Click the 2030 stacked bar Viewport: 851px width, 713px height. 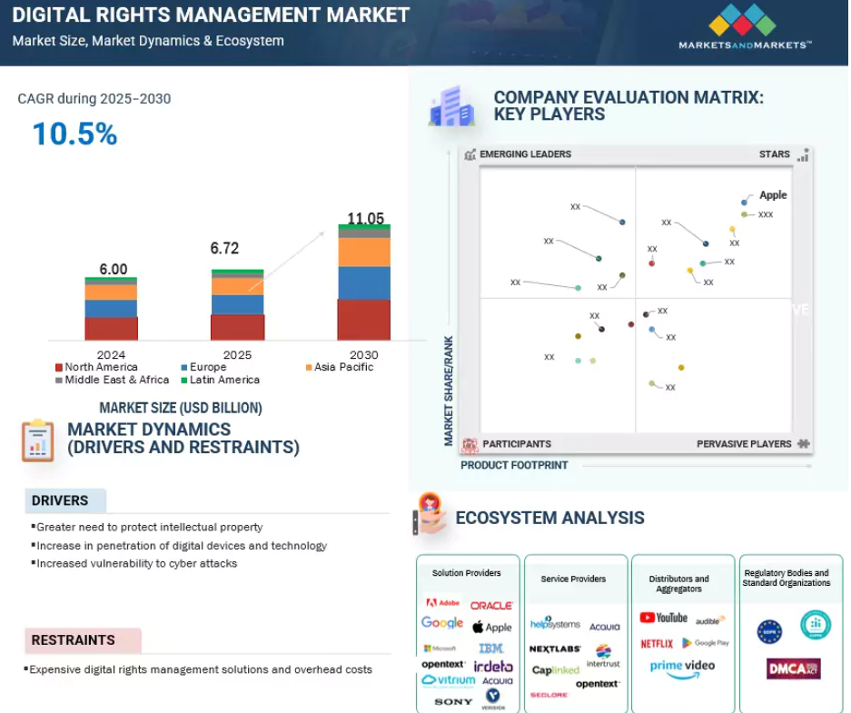coord(364,282)
